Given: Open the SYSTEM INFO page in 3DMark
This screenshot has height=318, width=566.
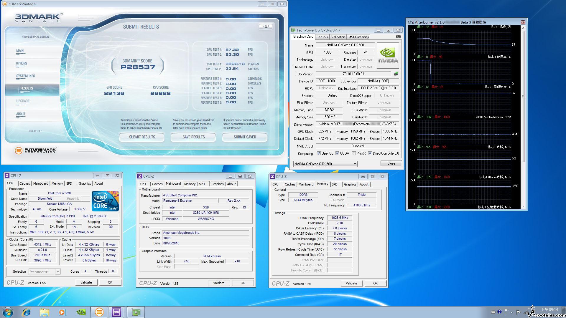Looking at the screenshot, I should tap(26, 76).
